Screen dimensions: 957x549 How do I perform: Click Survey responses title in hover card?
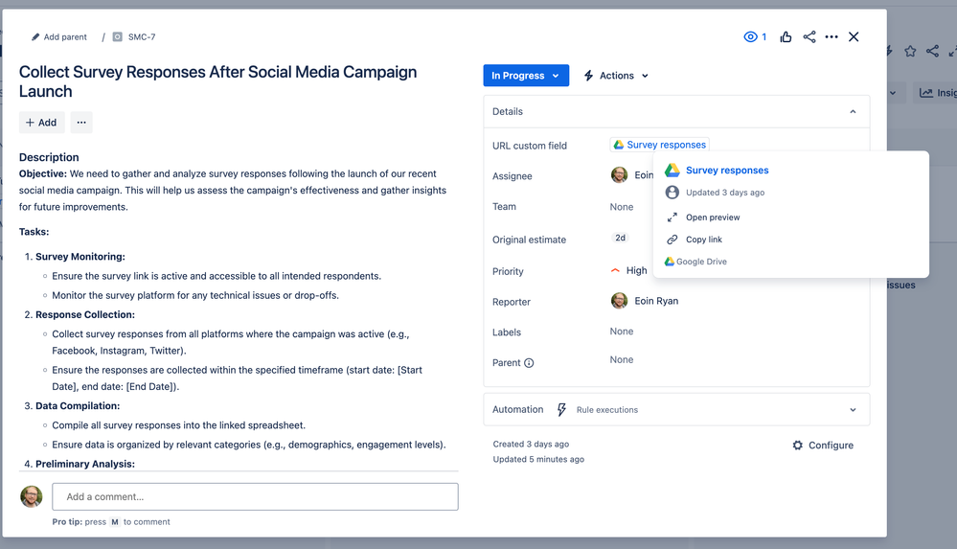(x=727, y=171)
